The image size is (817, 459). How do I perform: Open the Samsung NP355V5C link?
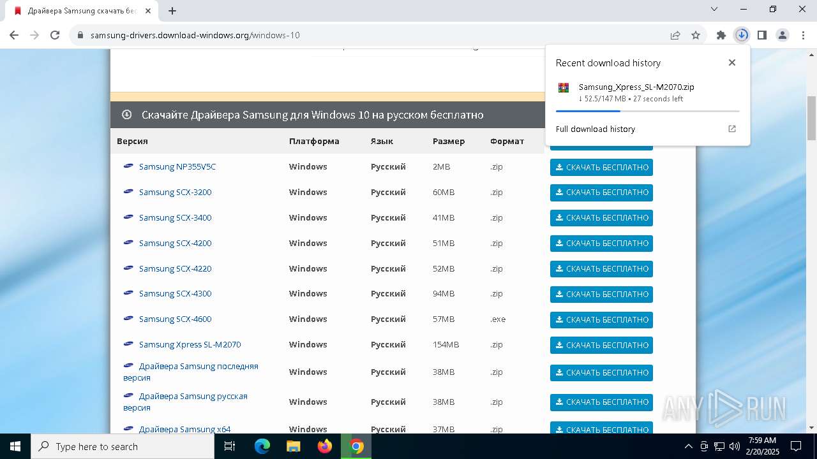pos(177,166)
